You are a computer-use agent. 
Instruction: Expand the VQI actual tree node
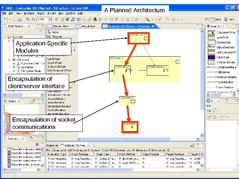coord(10,60)
